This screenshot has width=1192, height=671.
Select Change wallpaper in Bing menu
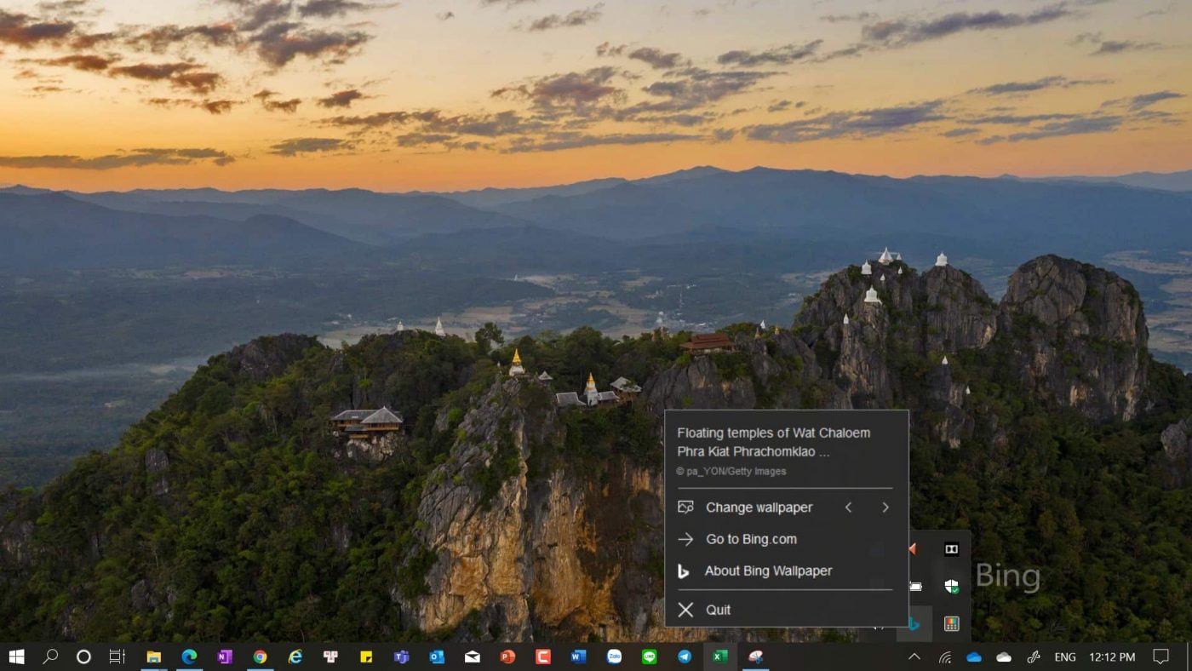pos(759,508)
